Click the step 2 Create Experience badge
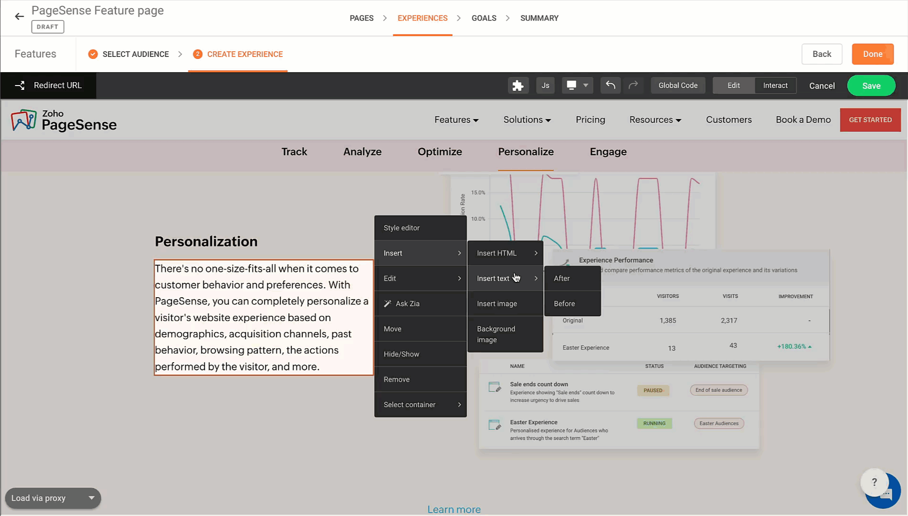The image size is (908, 516). pyautogui.click(x=198, y=54)
